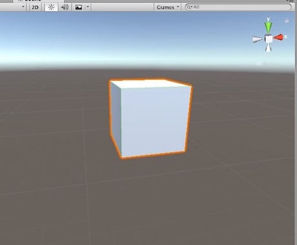Toggle gizmo lock icon near the top-right corner
297x245 pixels.
coord(287,21)
